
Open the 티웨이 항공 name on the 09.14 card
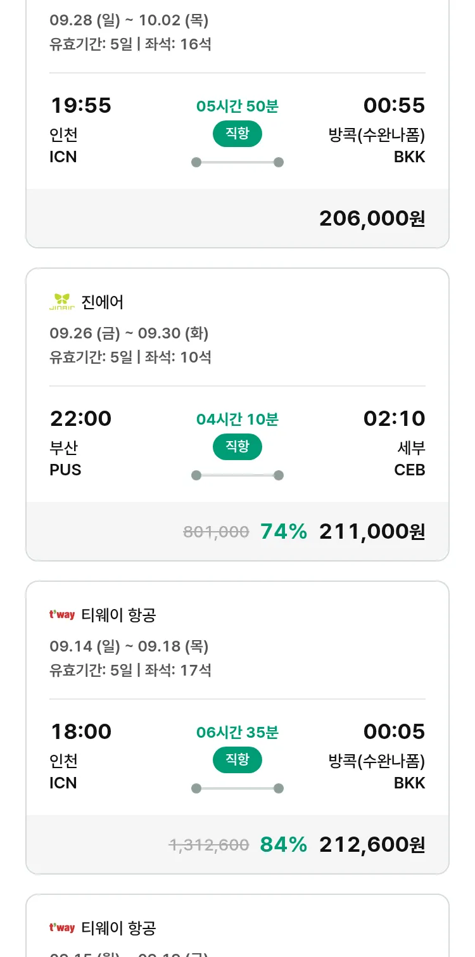pyautogui.click(x=118, y=615)
